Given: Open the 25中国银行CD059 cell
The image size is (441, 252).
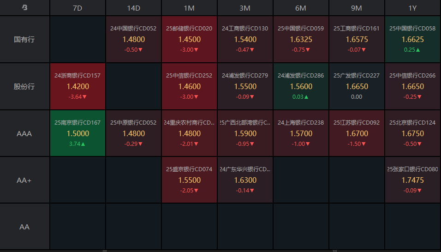Looking at the screenshot, I should 301,39.
